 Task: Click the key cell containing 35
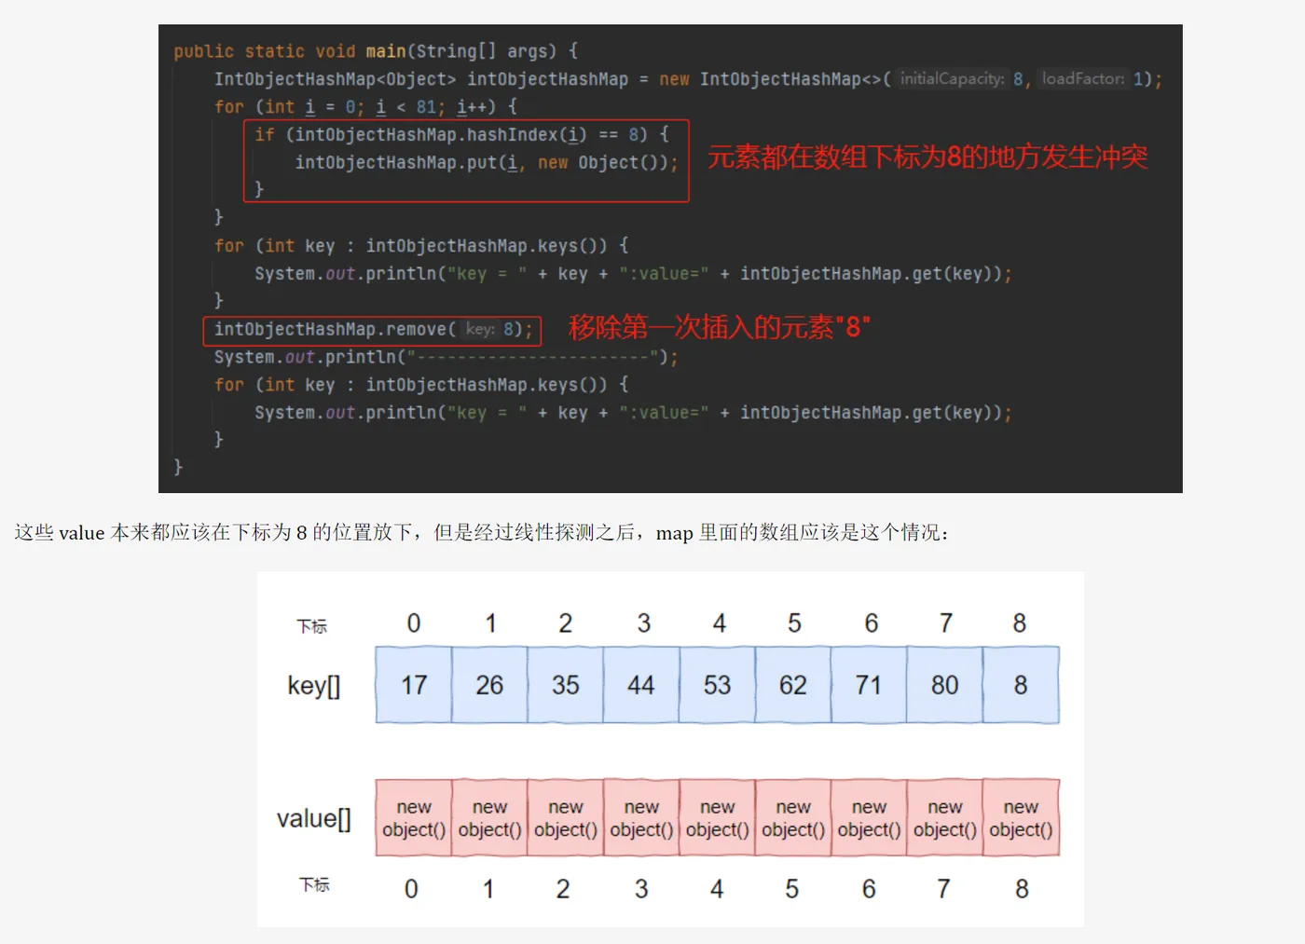click(x=566, y=685)
